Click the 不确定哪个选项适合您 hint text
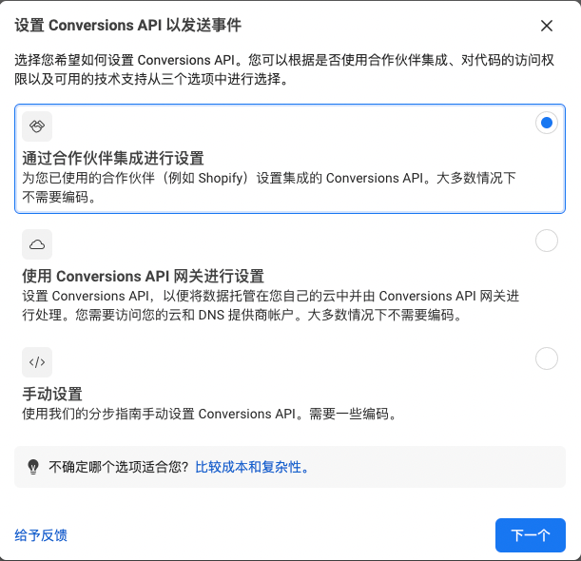581x561 pixels. tap(119, 467)
